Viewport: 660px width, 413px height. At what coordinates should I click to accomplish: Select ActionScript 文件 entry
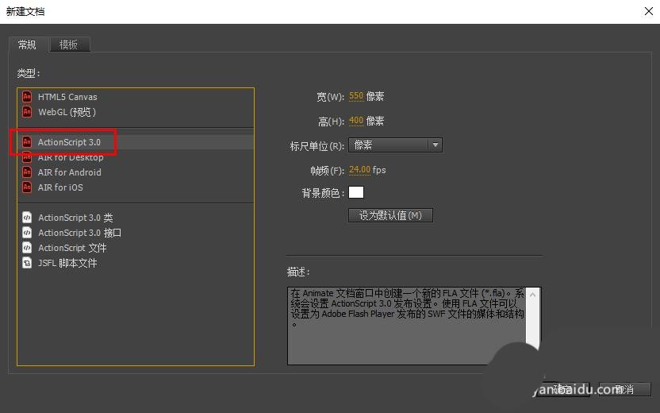(72, 249)
